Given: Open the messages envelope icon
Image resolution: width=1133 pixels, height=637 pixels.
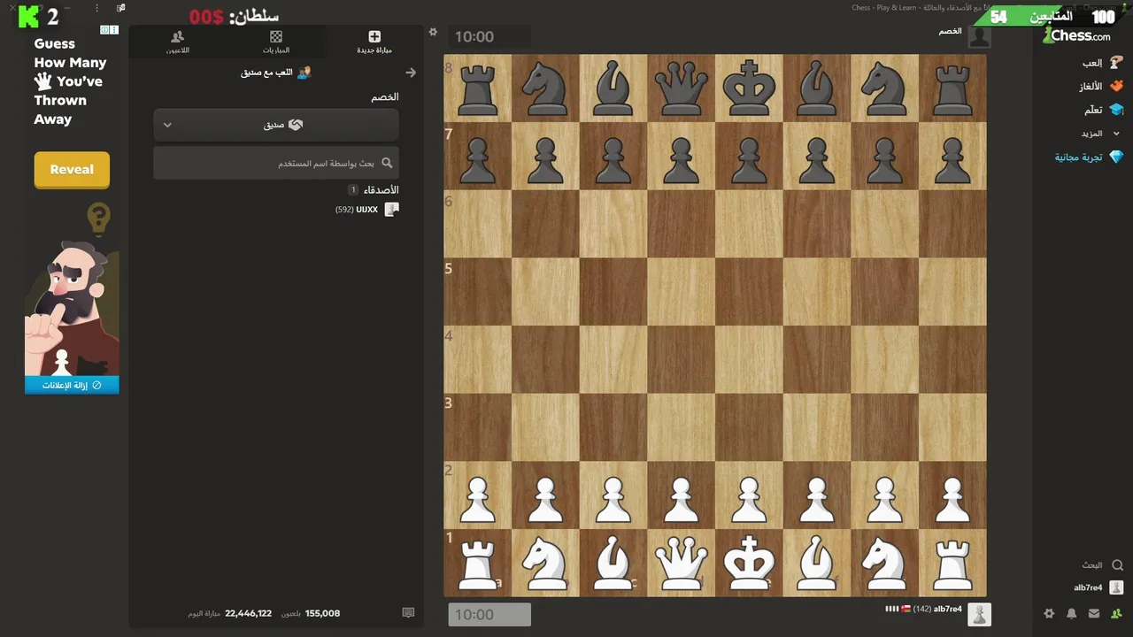Looking at the screenshot, I should point(1094,613).
